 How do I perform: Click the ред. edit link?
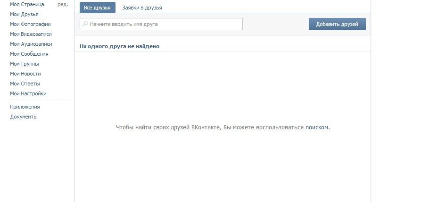pos(63,5)
